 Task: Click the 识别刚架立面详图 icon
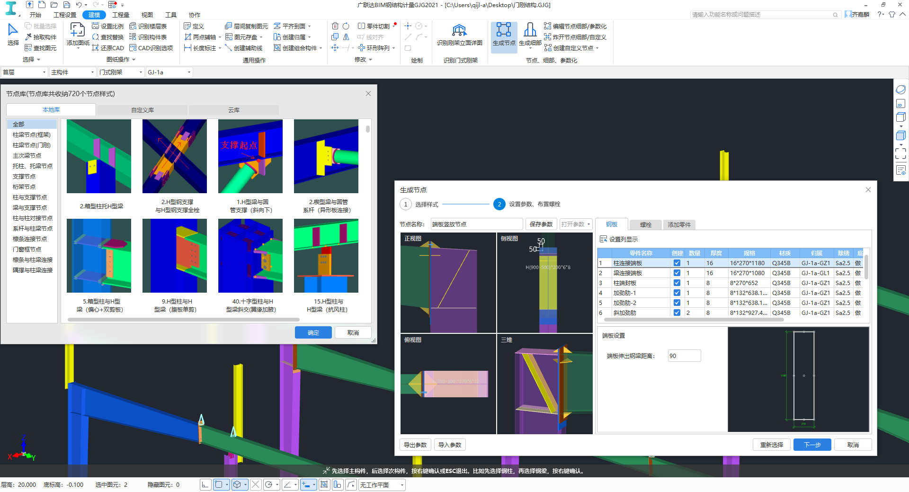pos(459,31)
